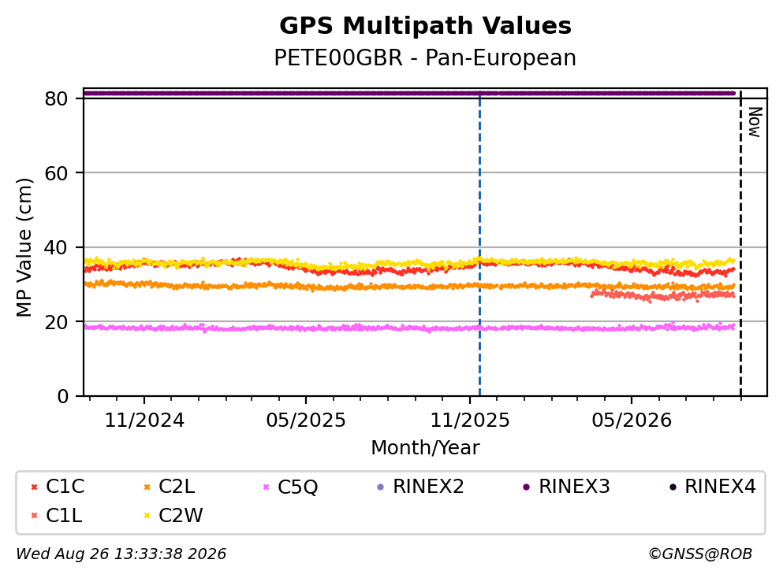Click the 80 y-axis tick label
Screen dimensions: 783x578
56,98
